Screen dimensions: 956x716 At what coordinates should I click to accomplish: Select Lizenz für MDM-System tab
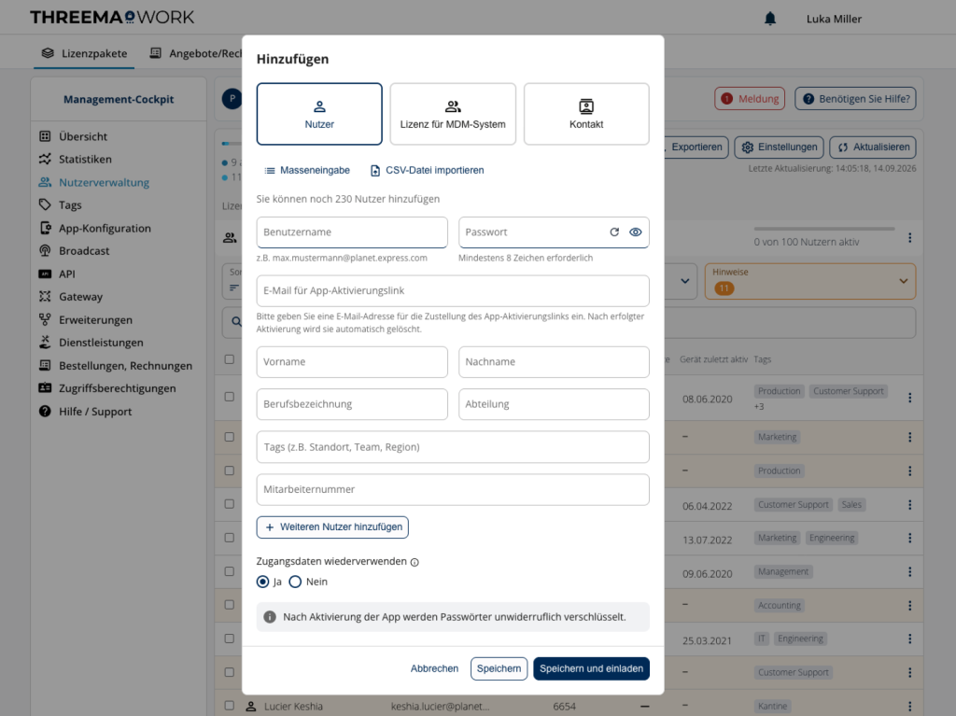(x=453, y=114)
